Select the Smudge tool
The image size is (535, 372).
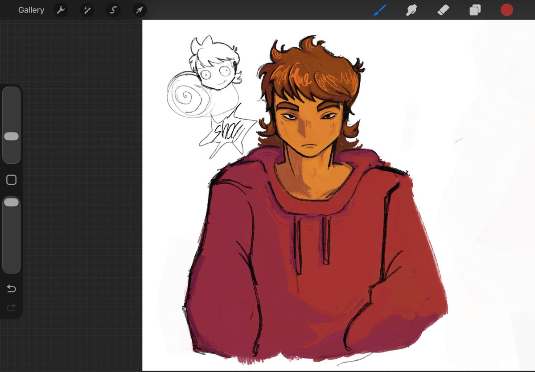(x=412, y=10)
